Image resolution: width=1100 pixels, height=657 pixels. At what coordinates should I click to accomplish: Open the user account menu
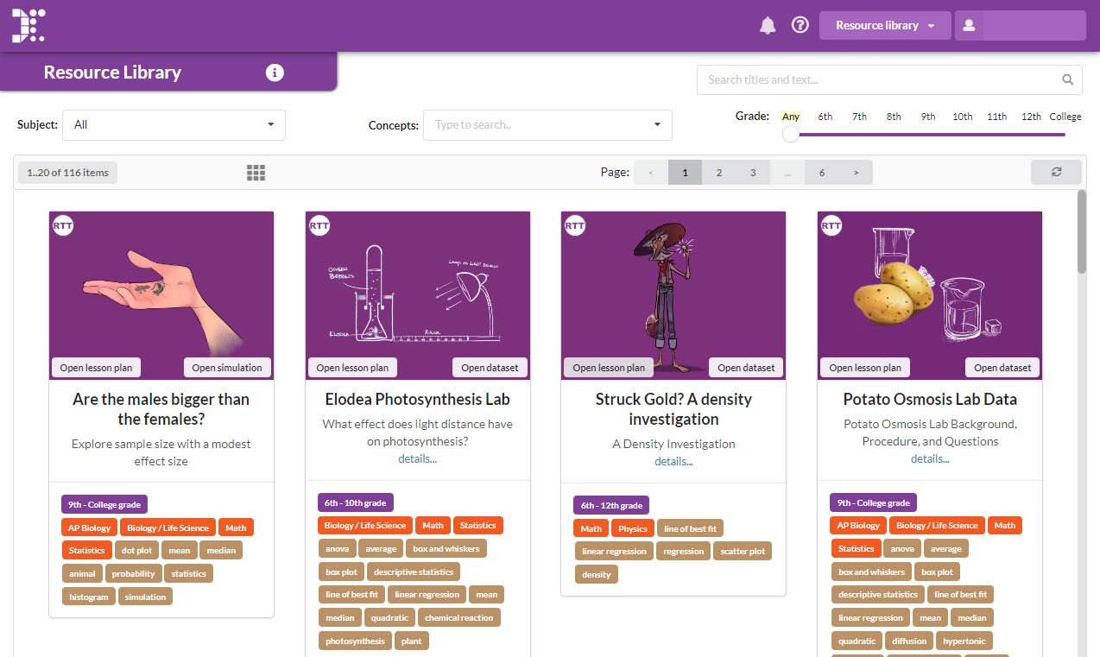pyautogui.click(x=969, y=25)
